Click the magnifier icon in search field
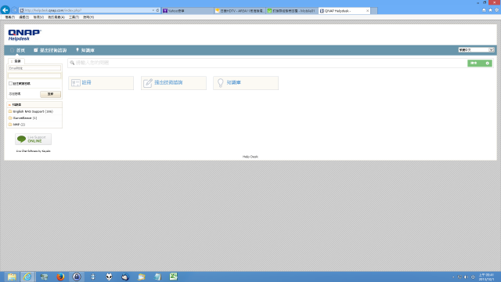 click(x=72, y=63)
